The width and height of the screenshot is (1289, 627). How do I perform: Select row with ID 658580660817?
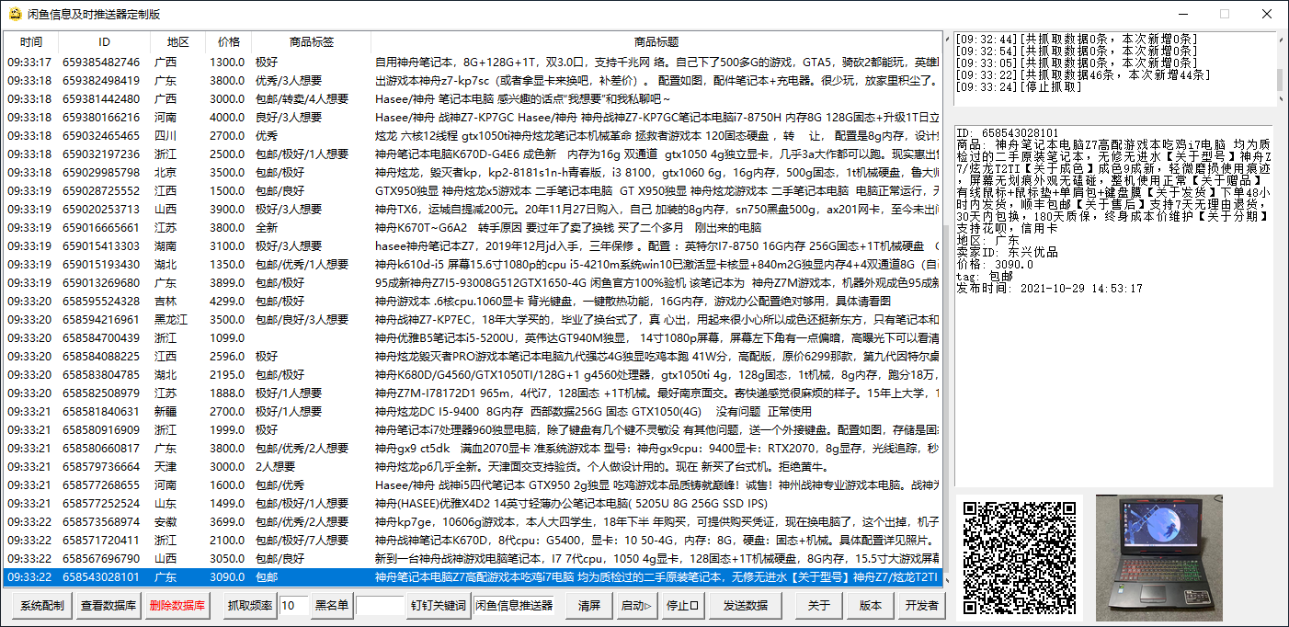pos(473,449)
